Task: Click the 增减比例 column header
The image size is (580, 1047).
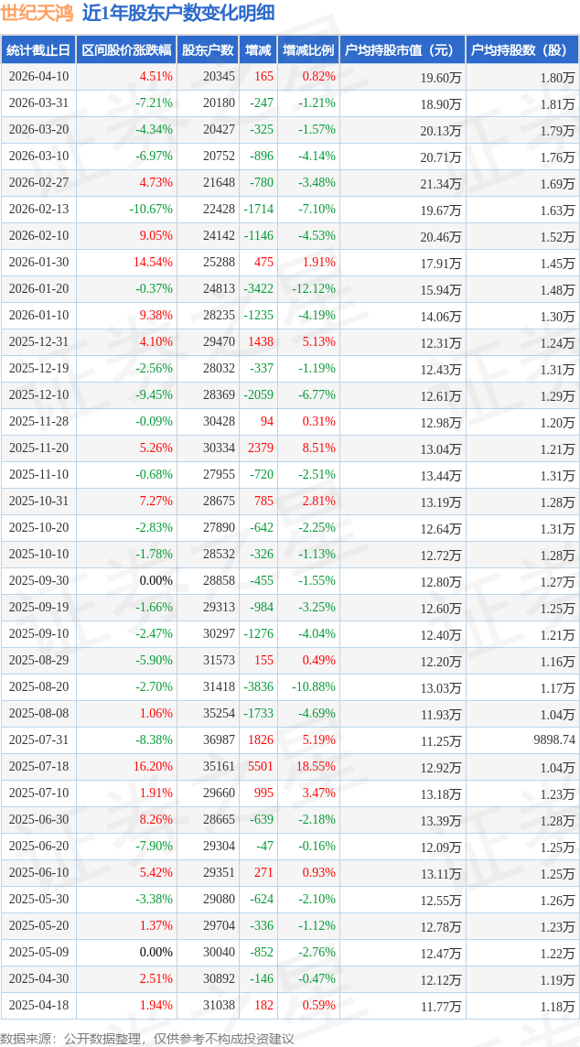Action: coord(308,50)
